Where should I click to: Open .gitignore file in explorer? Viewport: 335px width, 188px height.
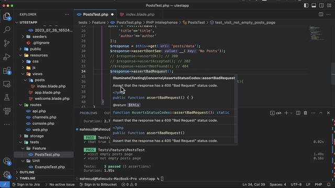pyautogui.click(x=41, y=43)
